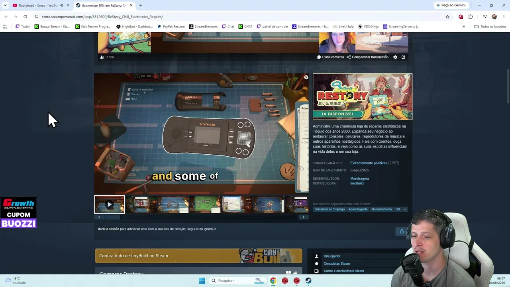Expand hidden bookmarks chevron

point(463,27)
